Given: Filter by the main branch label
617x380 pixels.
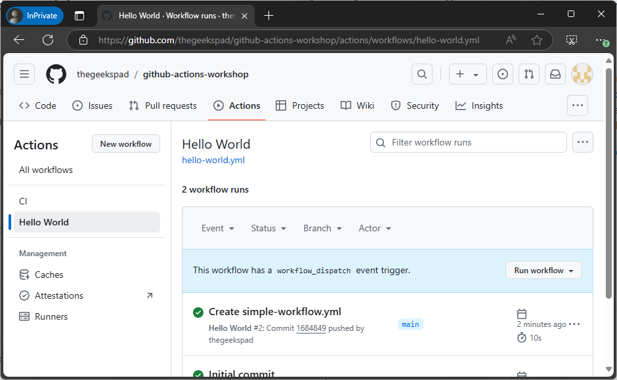Looking at the screenshot, I should [x=410, y=324].
